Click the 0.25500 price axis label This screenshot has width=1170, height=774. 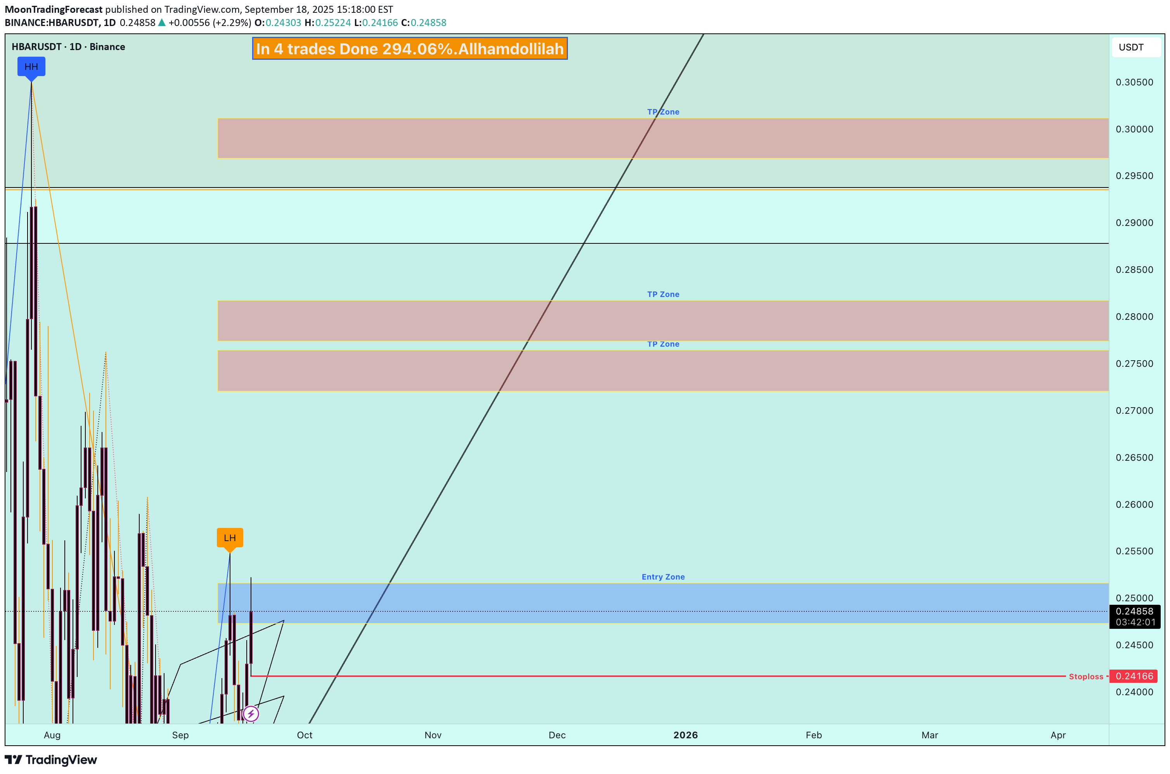1134,551
